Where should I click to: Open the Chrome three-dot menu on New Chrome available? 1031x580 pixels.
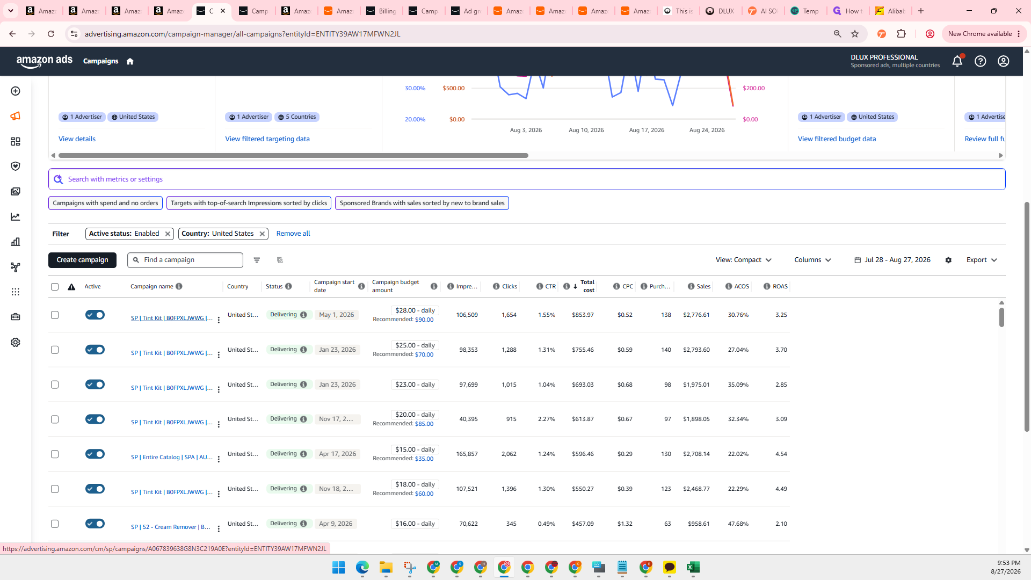click(1019, 34)
